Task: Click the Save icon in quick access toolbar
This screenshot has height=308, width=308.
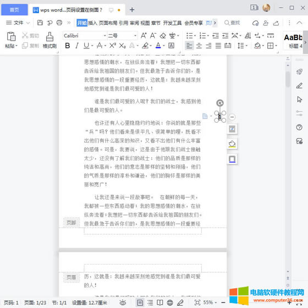Action: (40, 23)
